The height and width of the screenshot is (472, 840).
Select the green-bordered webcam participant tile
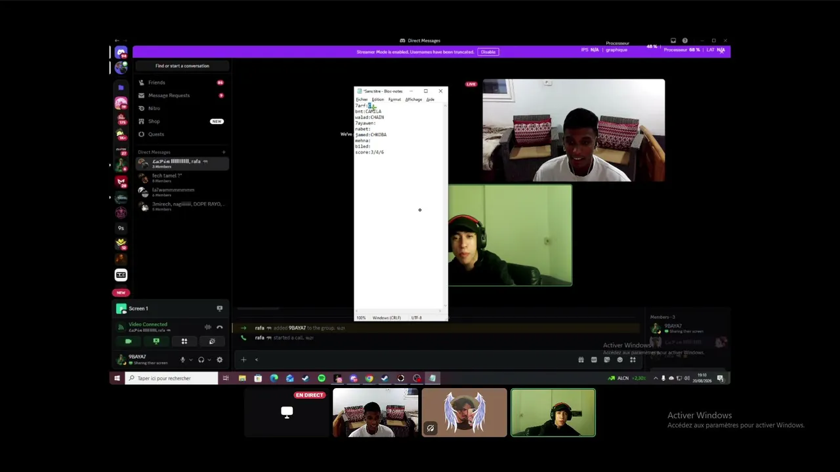click(x=553, y=412)
